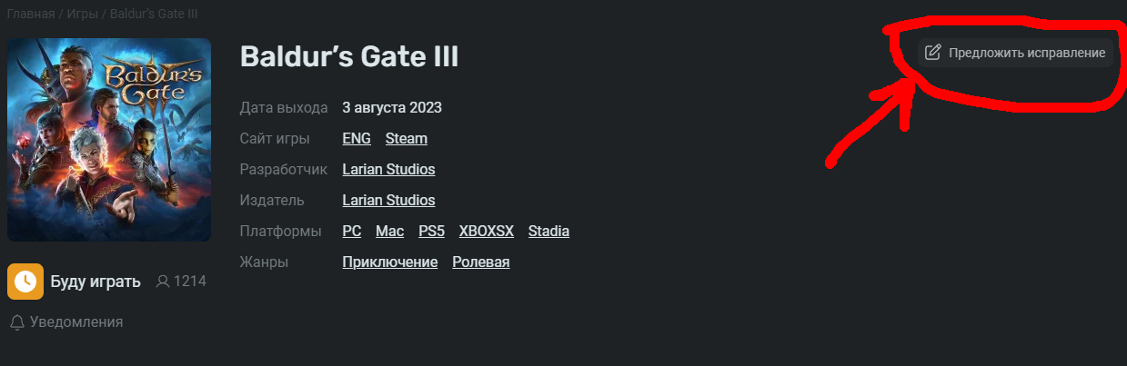Open the Steam store link

pos(407,139)
